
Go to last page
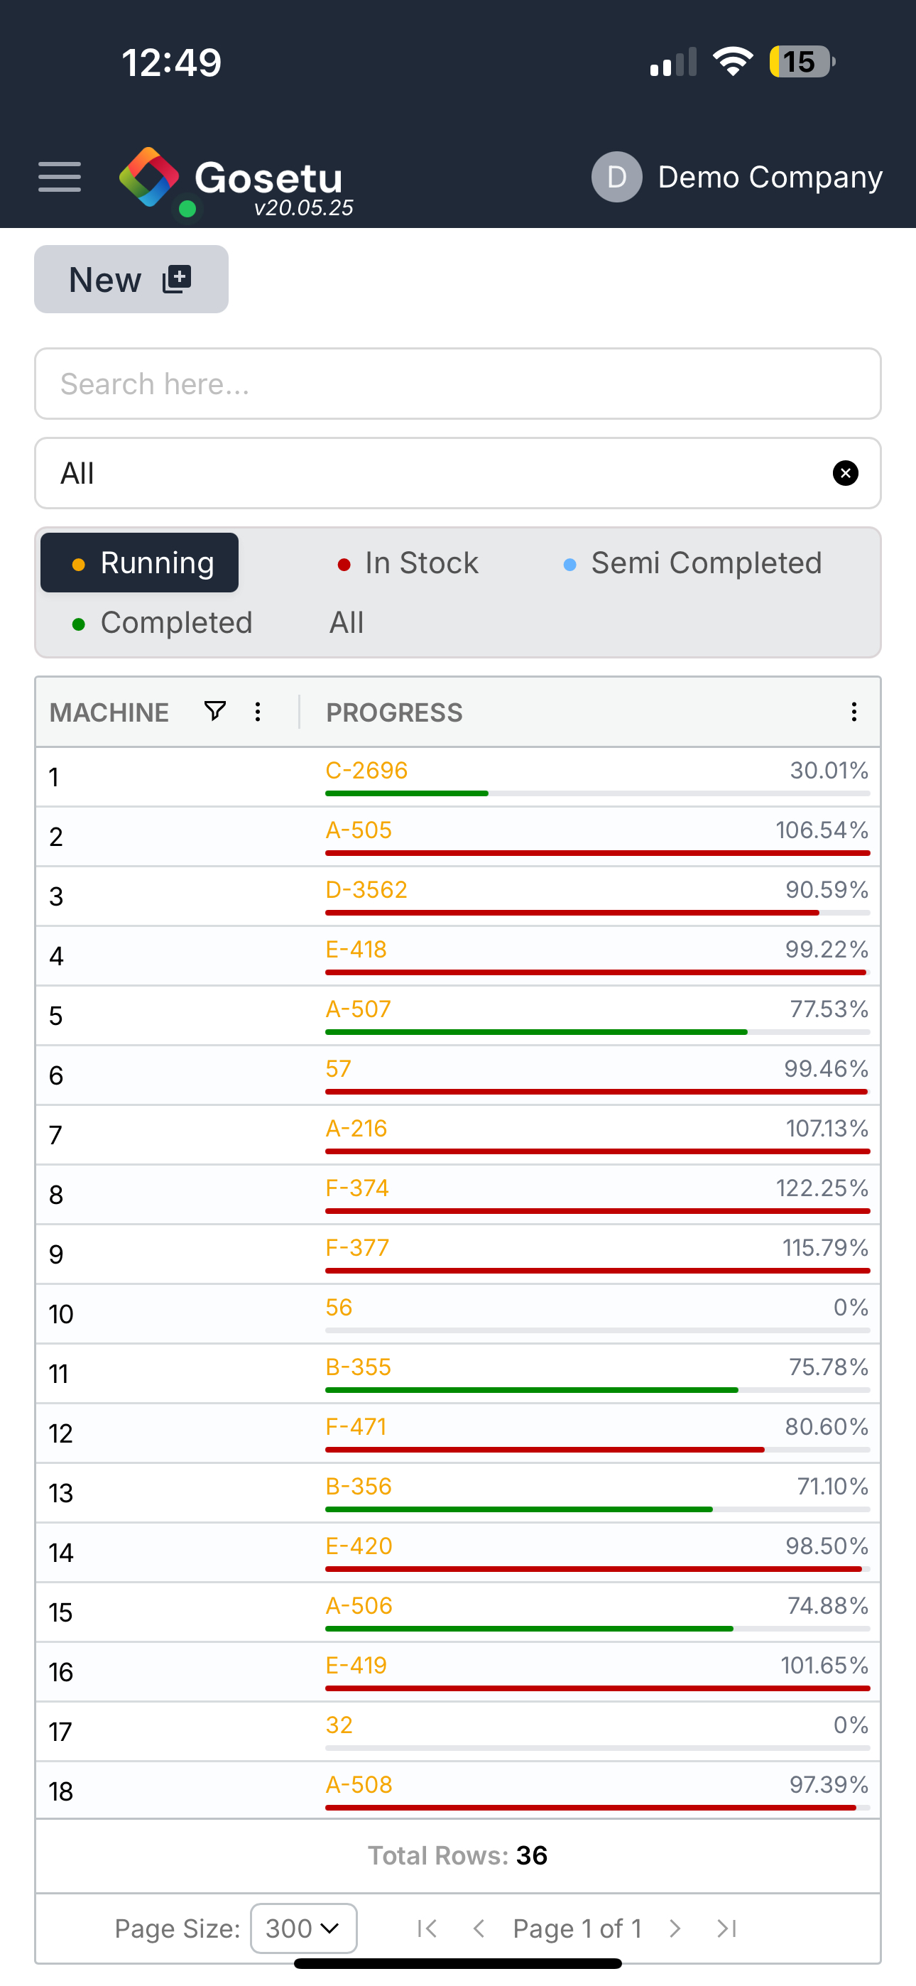(726, 1928)
